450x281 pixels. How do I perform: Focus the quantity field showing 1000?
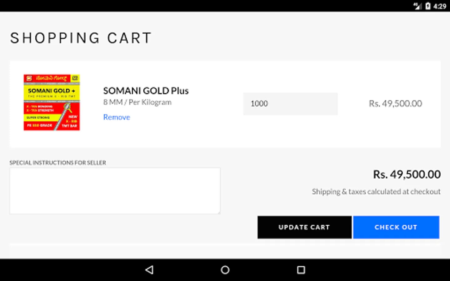tap(290, 104)
